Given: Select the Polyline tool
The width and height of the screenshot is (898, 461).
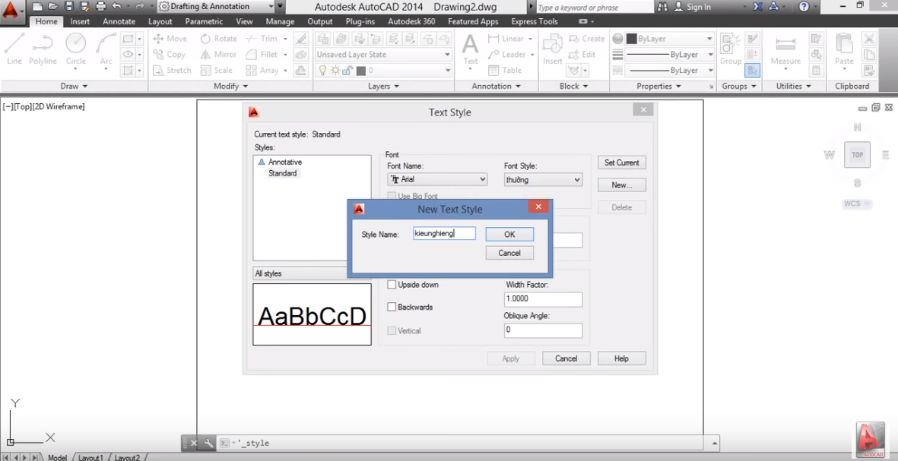Looking at the screenshot, I should (43, 53).
